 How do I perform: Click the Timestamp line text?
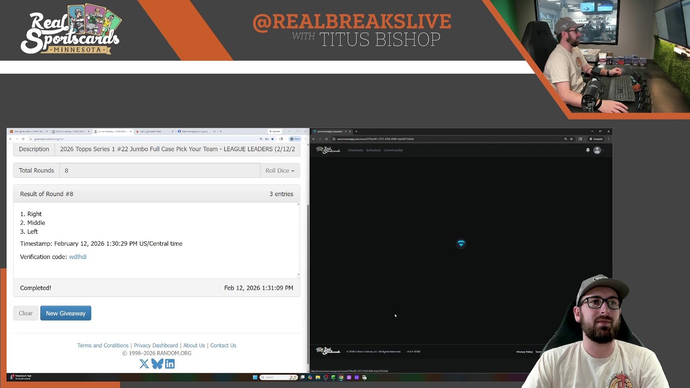tap(101, 244)
